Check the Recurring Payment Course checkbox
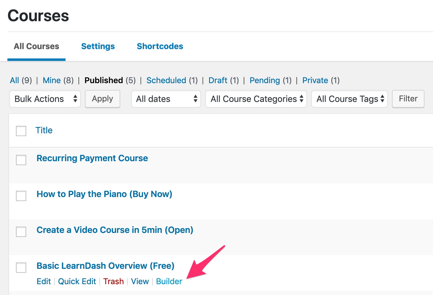The image size is (433, 295). pyautogui.click(x=21, y=160)
